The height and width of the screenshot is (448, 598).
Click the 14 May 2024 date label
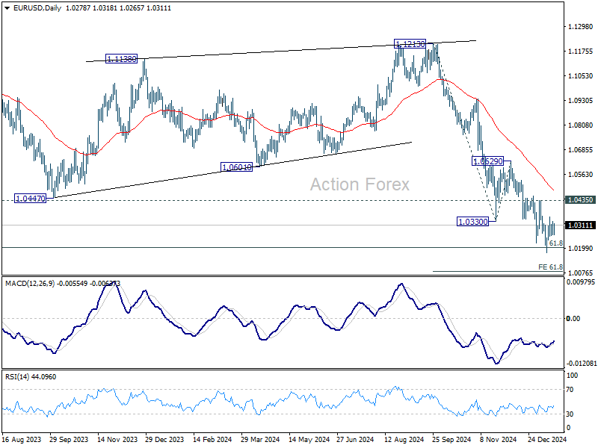[x=309, y=439]
